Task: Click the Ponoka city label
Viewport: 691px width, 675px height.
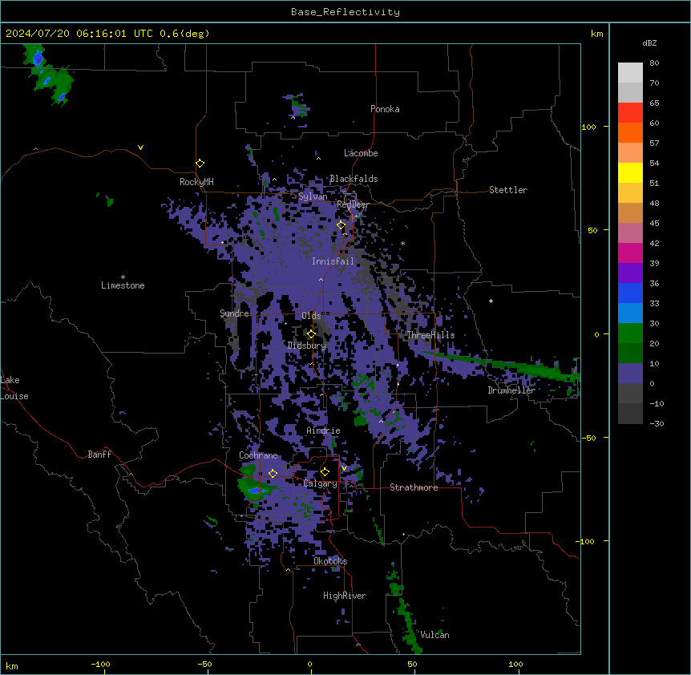Action: 385,109
